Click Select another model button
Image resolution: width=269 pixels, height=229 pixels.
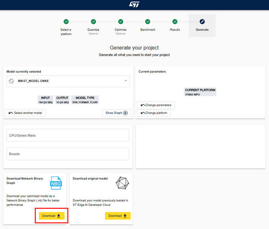coord(25,113)
